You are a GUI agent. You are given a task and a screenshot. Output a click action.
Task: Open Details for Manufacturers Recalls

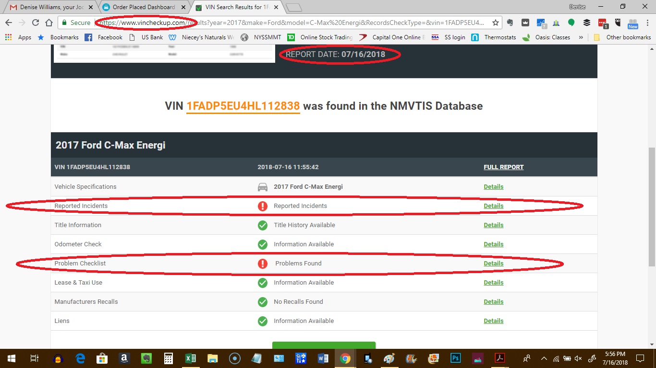(x=493, y=302)
